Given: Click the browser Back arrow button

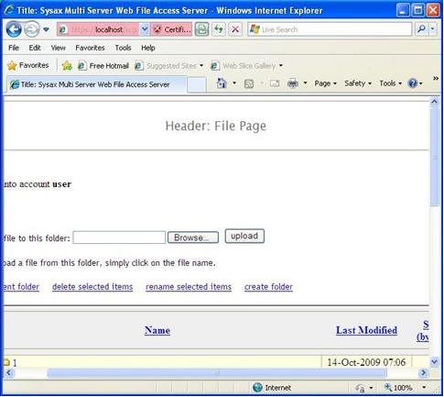Looking at the screenshot, I should [14, 29].
